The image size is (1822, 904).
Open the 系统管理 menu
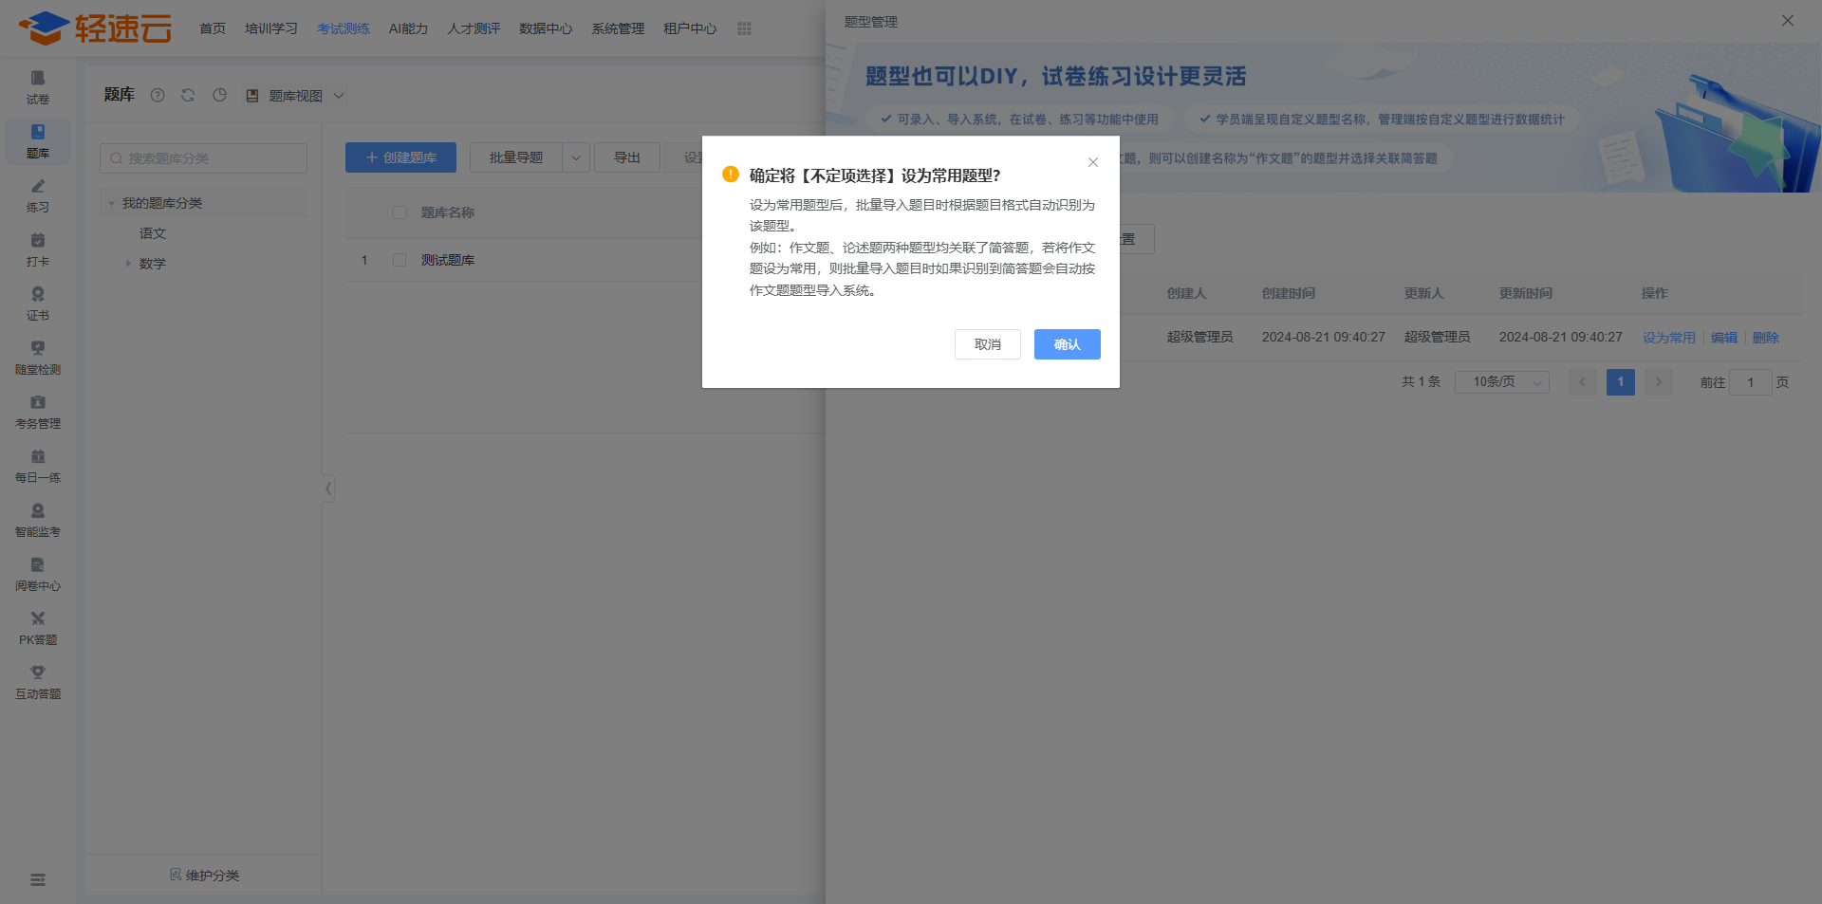[x=618, y=28]
